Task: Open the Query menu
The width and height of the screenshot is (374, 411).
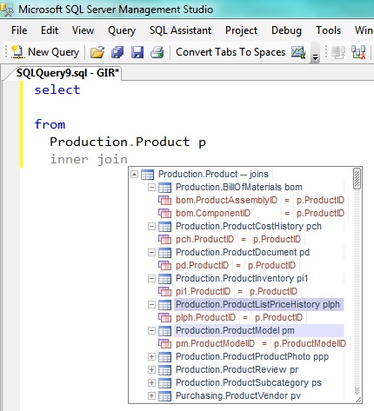Action: click(x=122, y=30)
